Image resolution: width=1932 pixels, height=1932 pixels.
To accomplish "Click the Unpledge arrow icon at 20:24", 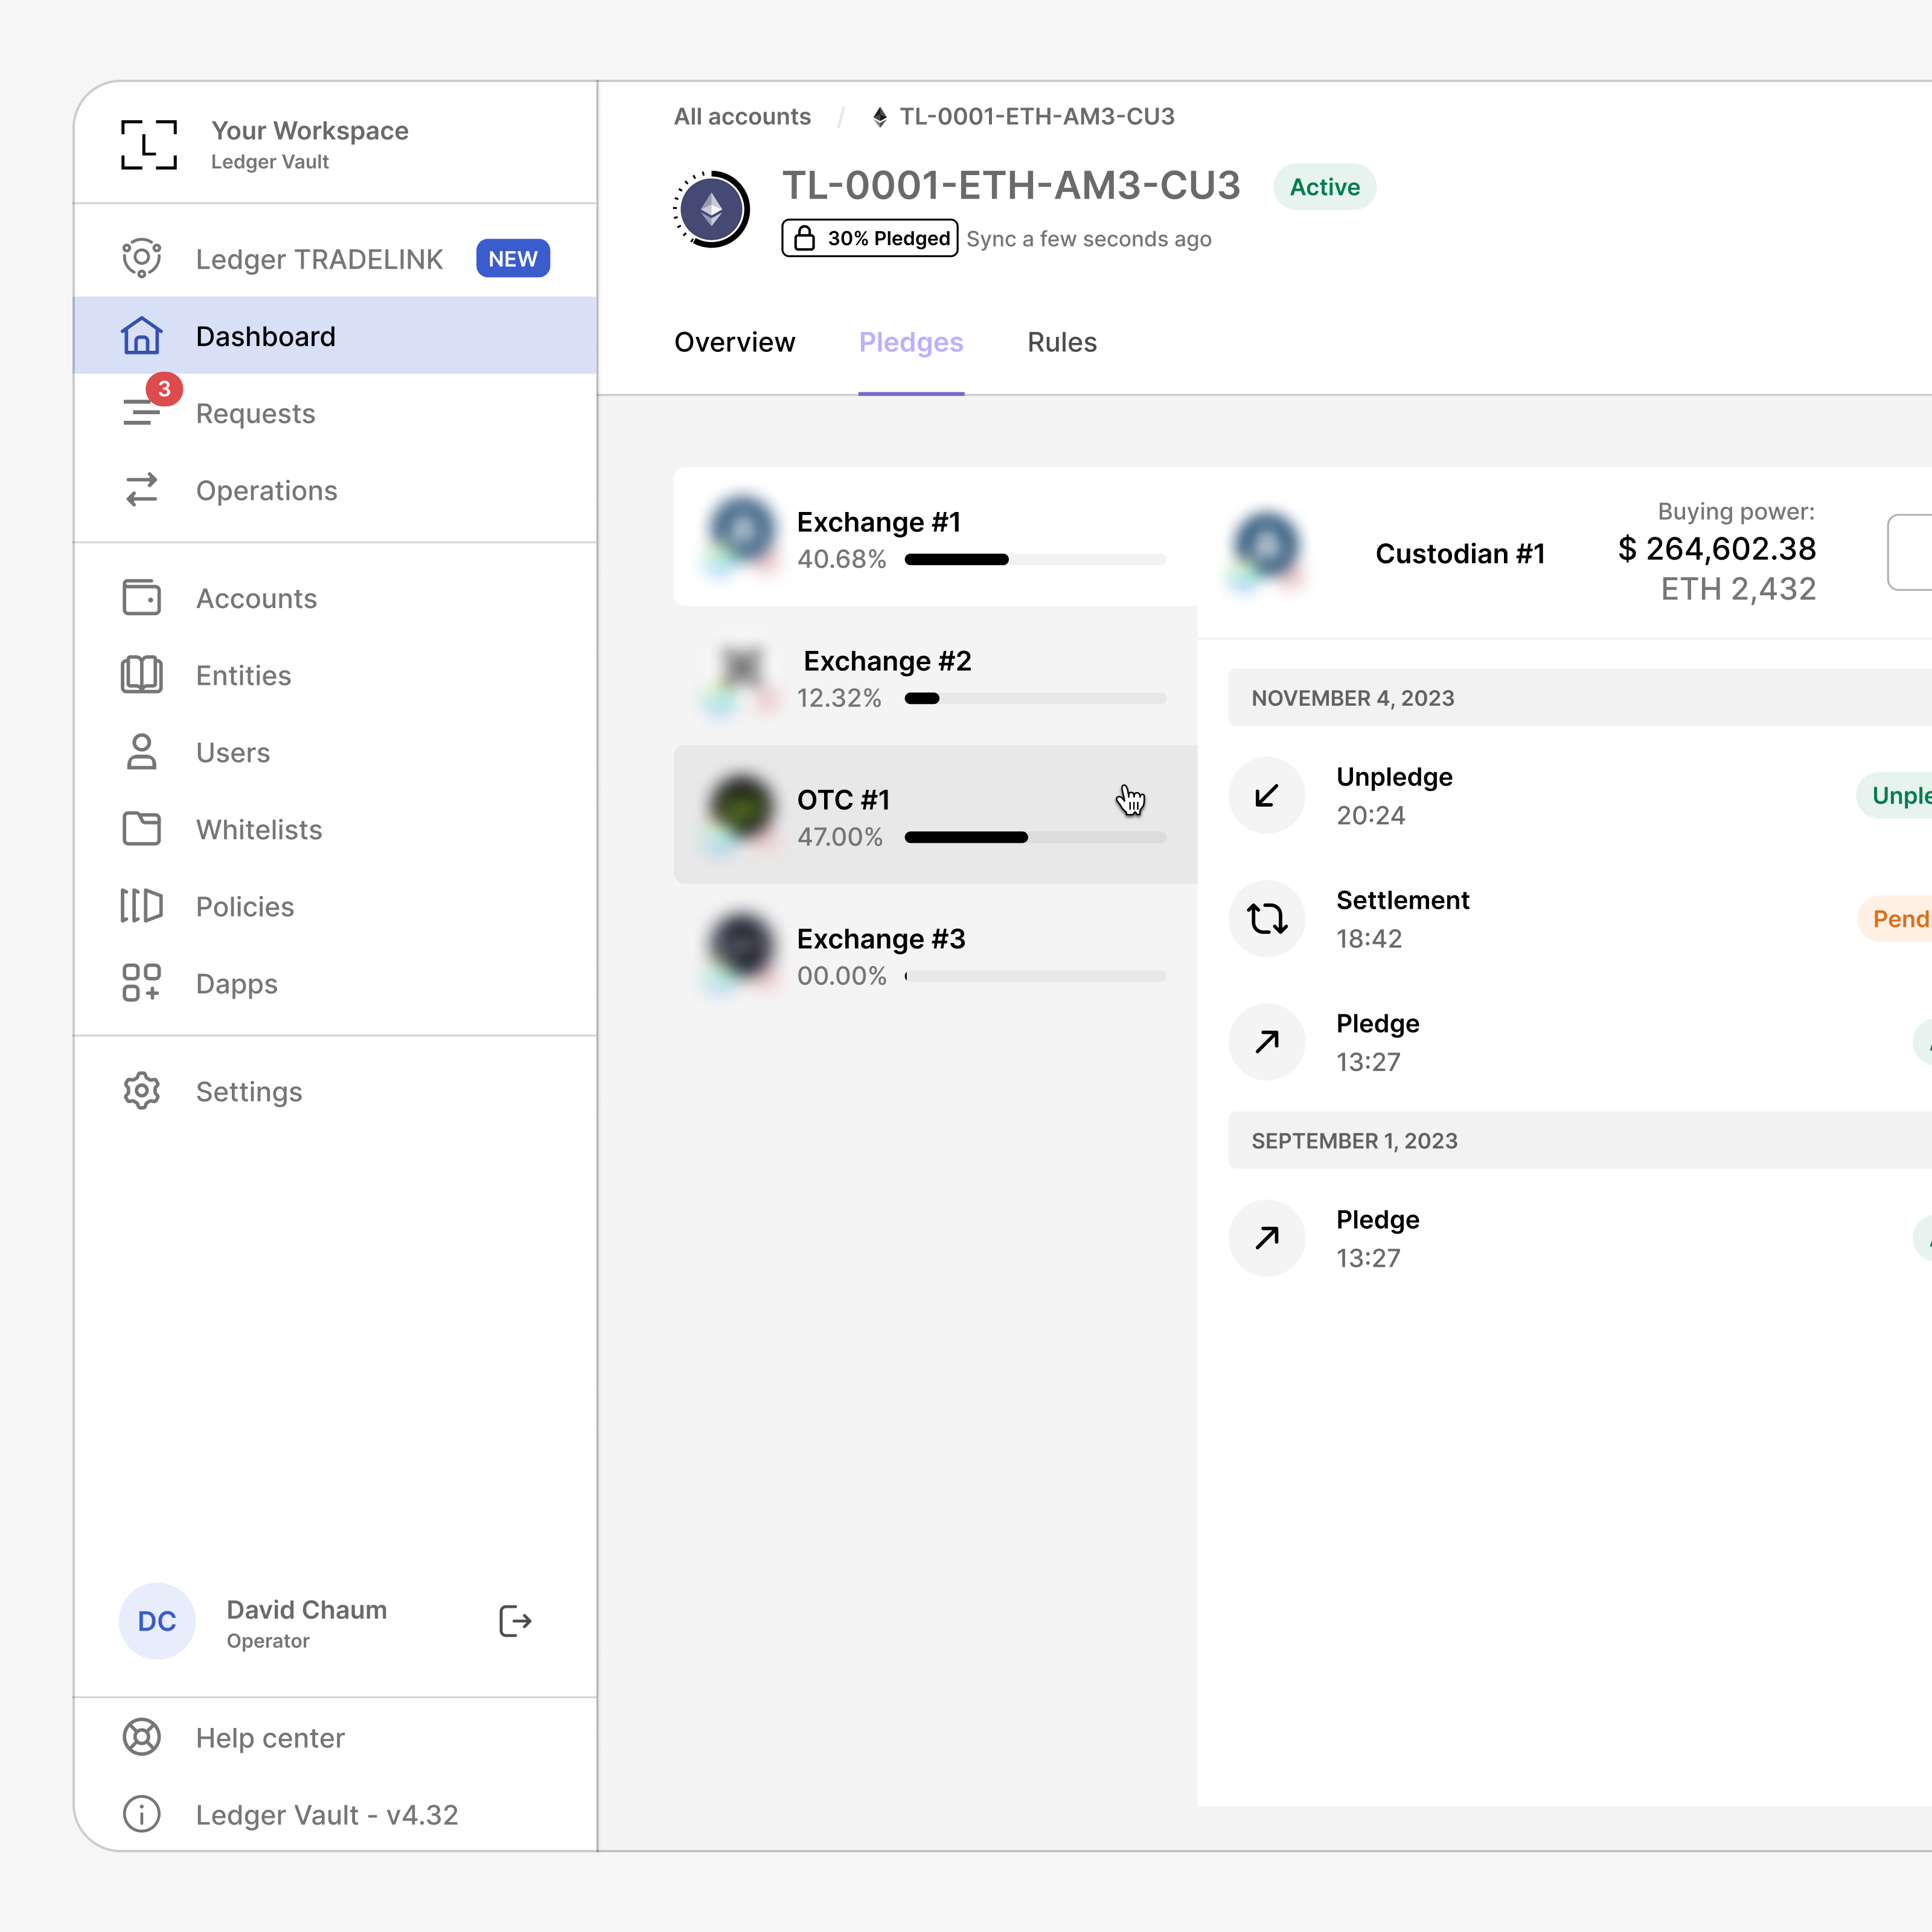I will [x=1267, y=796].
